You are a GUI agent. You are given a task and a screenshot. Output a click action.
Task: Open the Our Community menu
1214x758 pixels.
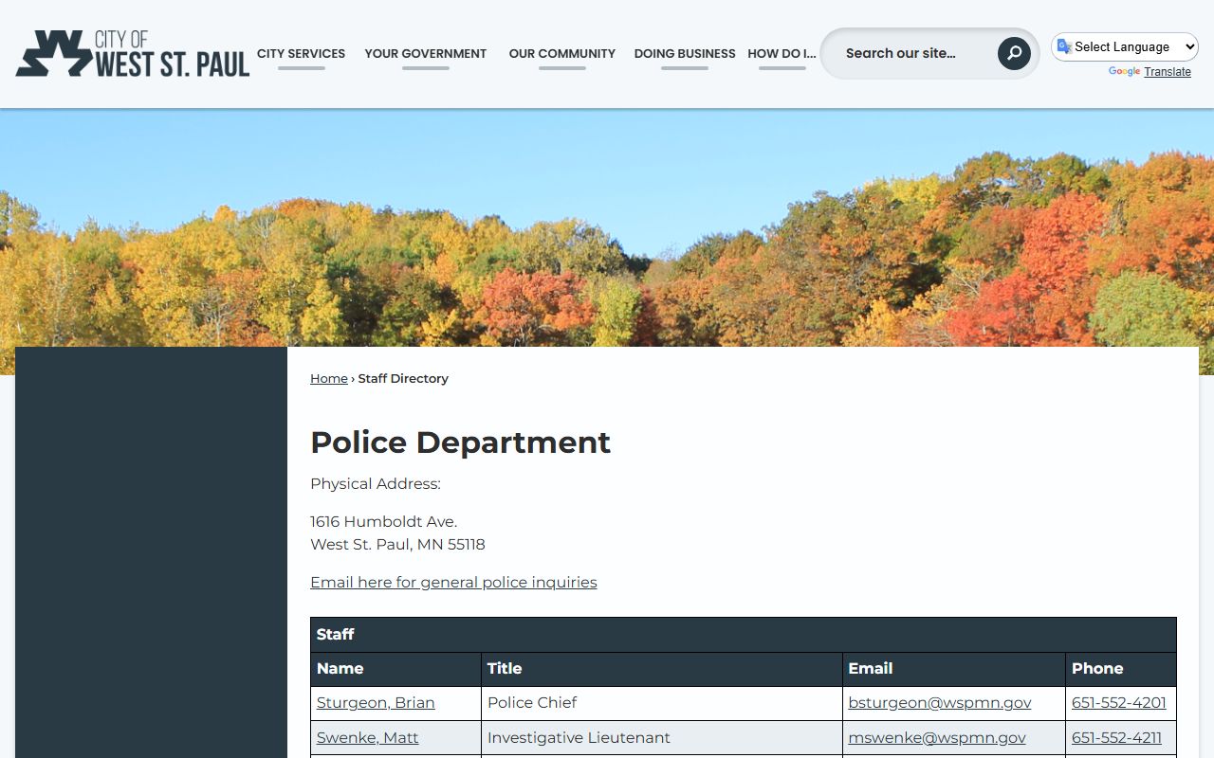pyautogui.click(x=562, y=54)
